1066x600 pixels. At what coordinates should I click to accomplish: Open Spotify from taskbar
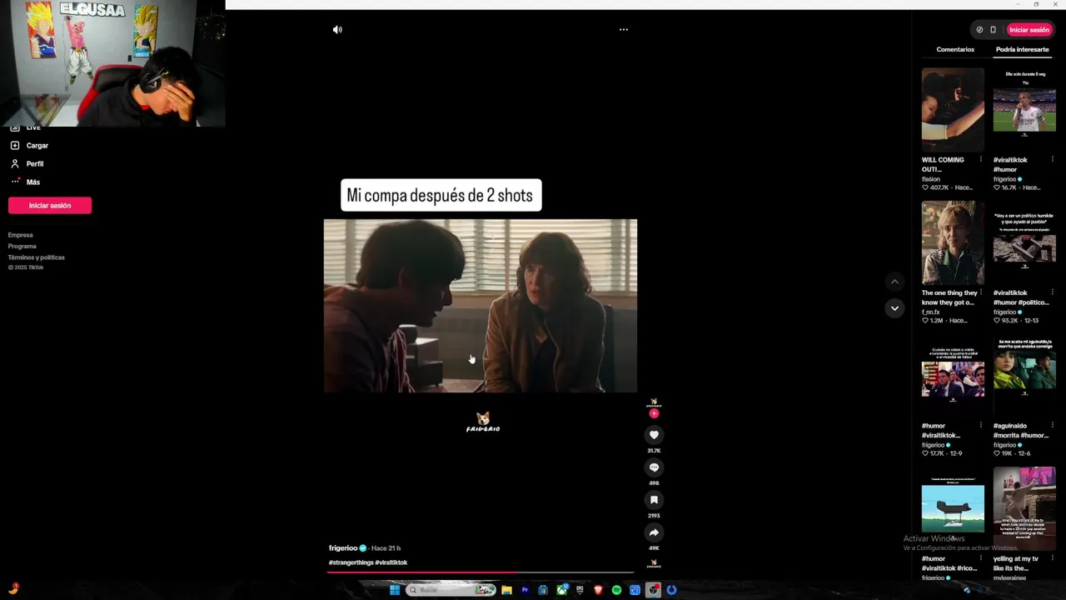pyautogui.click(x=616, y=590)
